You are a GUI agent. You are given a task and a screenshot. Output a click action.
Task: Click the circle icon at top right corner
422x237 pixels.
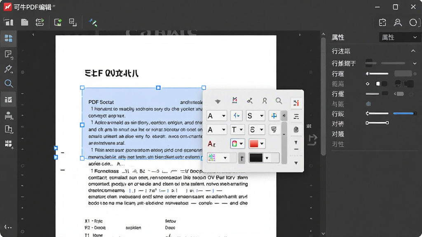(413, 23)
